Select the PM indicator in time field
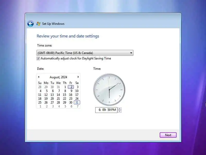This screenshot has height=155, width=206. point(114,110)
